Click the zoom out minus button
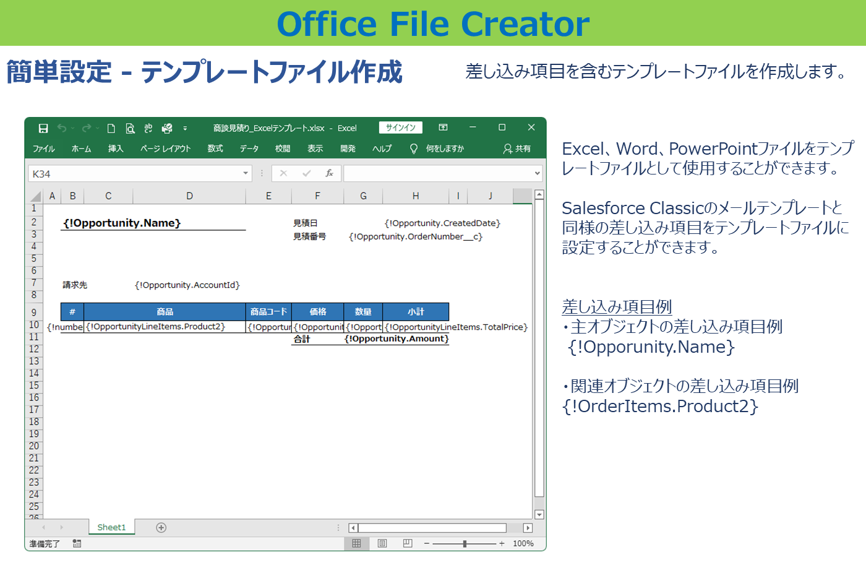The height and width of the screenshot is (578, 866). pos(426,543)
